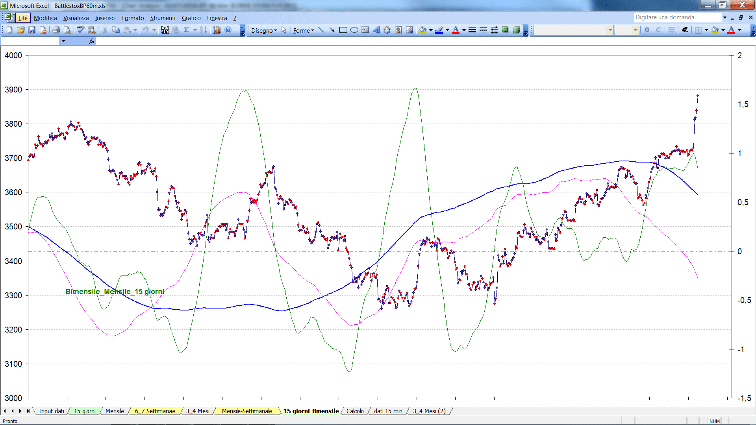Open the font size combo box

tap(626, 30)
